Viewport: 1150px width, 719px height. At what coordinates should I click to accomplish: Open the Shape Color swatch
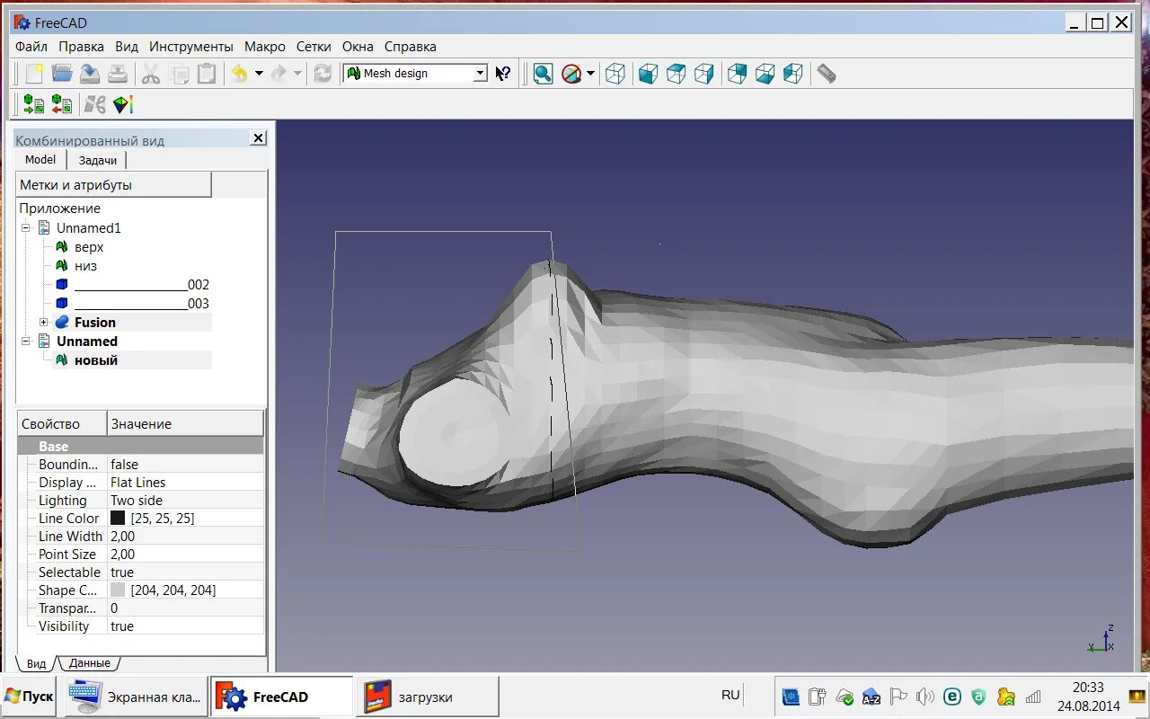point(118,590)
